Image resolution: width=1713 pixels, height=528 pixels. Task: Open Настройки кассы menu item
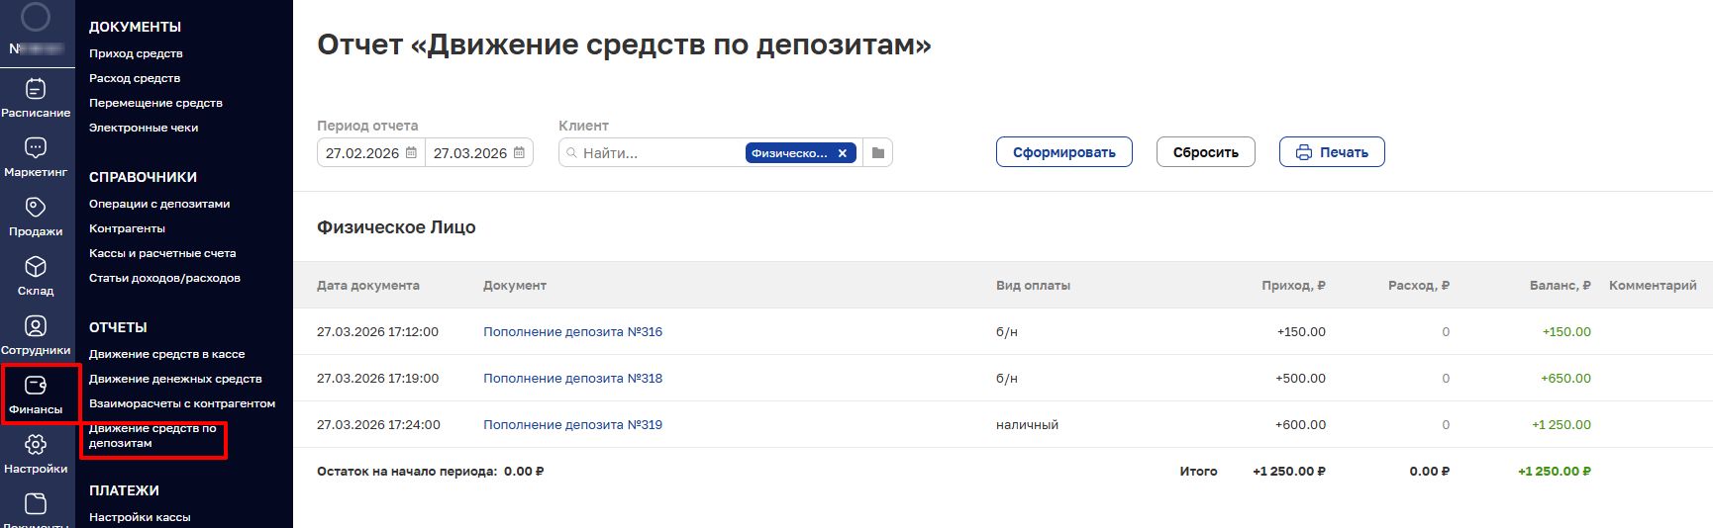click(x=140, y=517)
